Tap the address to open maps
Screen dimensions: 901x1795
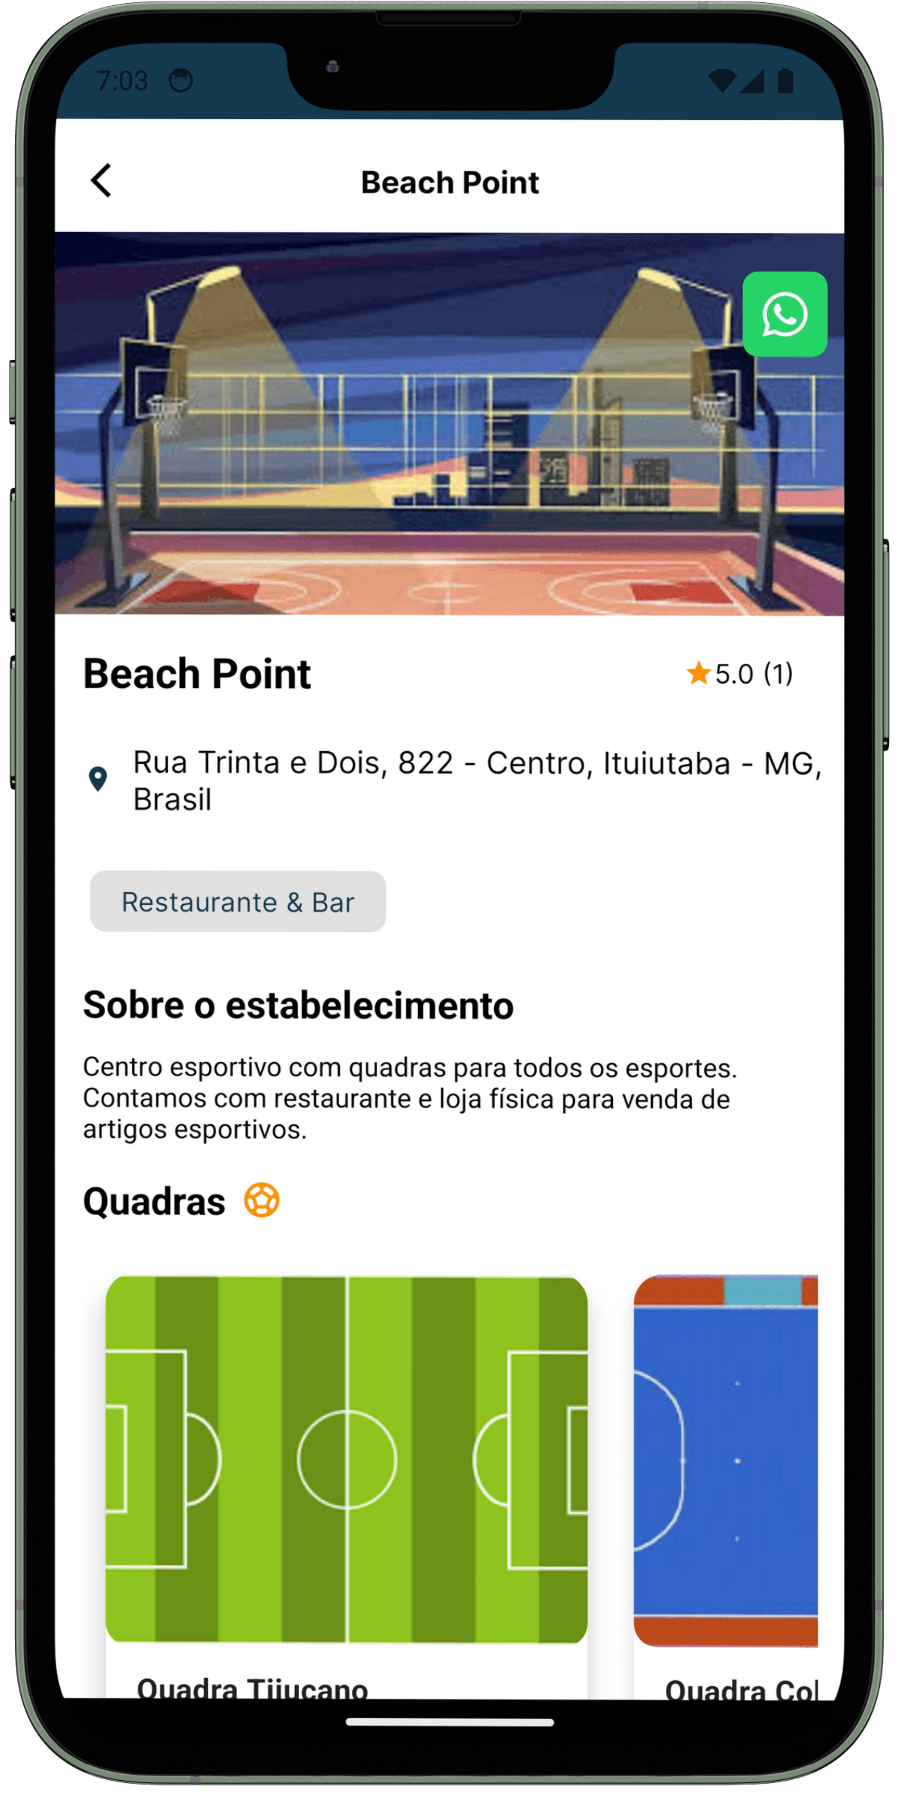pos(450,777)
